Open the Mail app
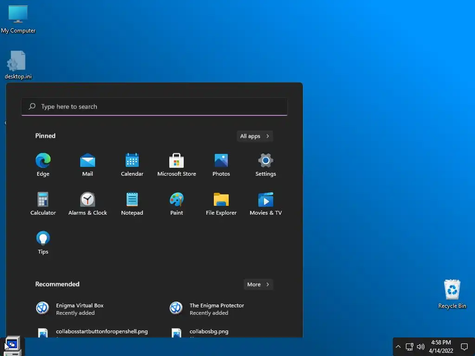Viewport: 475px width, 356px height. pyautogui.click(x=88, y=165)
